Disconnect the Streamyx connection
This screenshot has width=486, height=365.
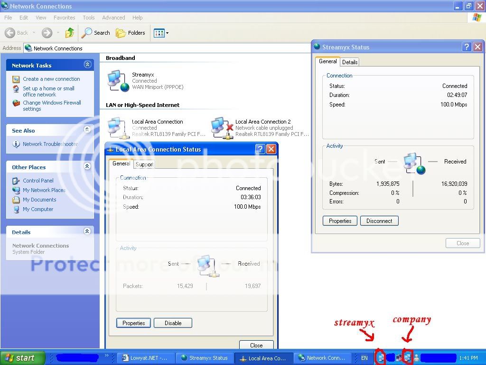click(x=379, y=221)
